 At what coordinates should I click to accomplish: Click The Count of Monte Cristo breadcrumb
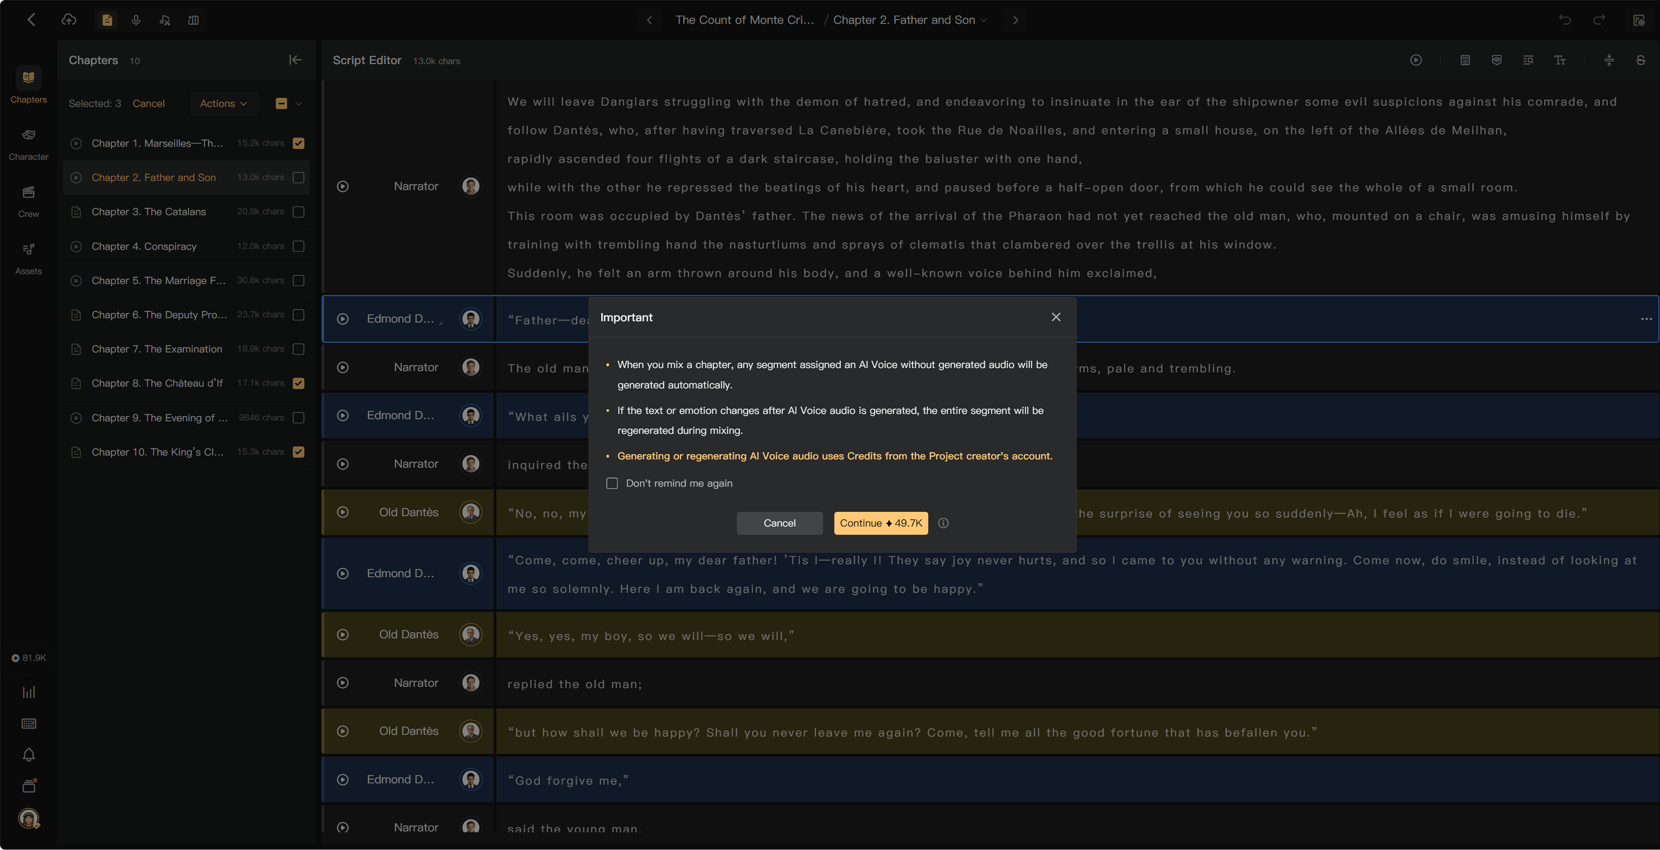click(x=744, y=20)
